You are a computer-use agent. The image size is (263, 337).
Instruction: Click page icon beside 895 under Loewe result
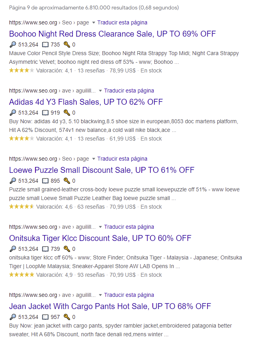45,181
